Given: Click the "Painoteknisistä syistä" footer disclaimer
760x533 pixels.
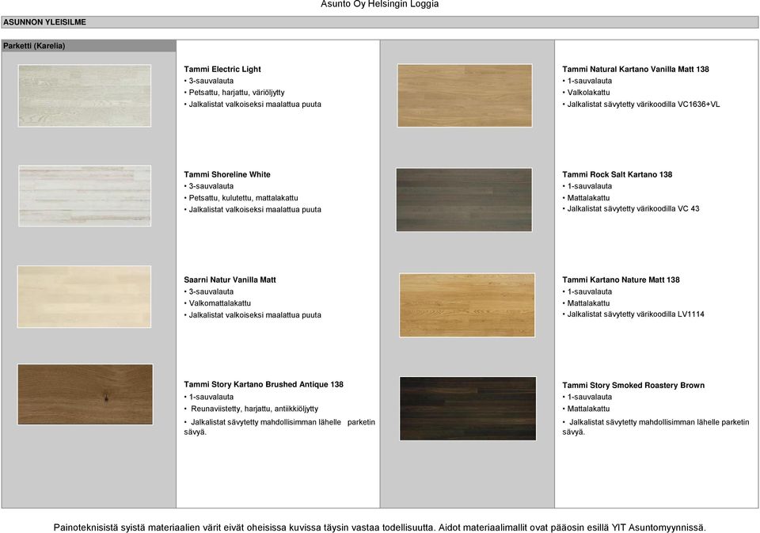Looking at the screenshot, I should (380, 527).
